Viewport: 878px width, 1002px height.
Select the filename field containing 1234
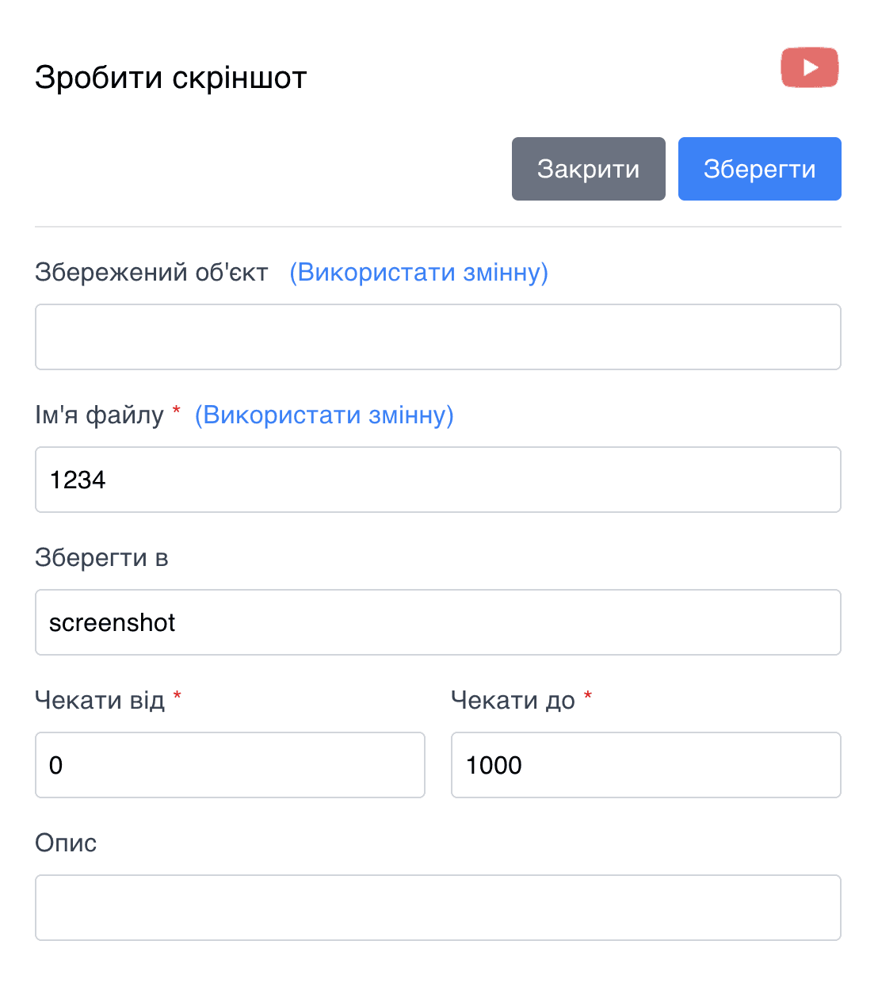pyautogui.click(x=437, y=480)
